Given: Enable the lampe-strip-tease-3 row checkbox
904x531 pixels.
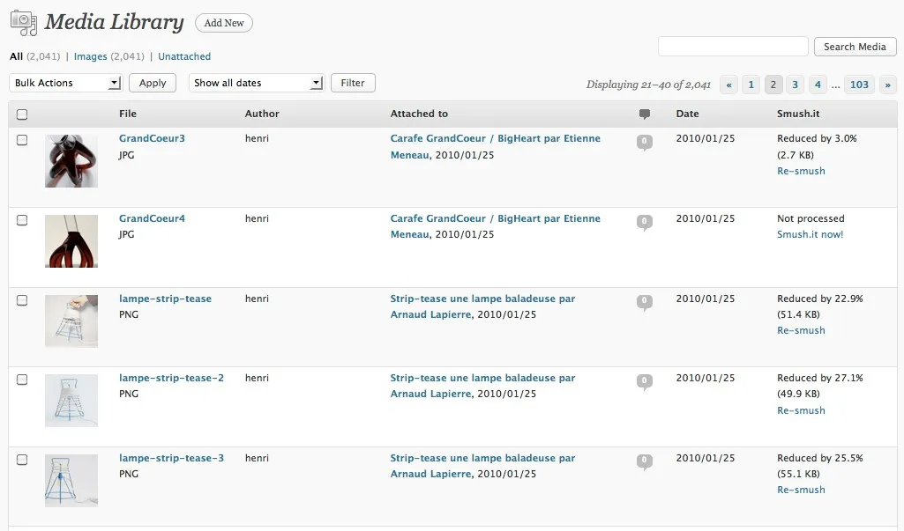Looking at the screenshot, I should [22, 460].
